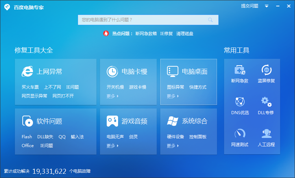Image resolution: width=295 pixels, height=178 pixels.
Task: Launch the 蓝屏修复 blue screen repair icon
Action: [x=266, y=70]
